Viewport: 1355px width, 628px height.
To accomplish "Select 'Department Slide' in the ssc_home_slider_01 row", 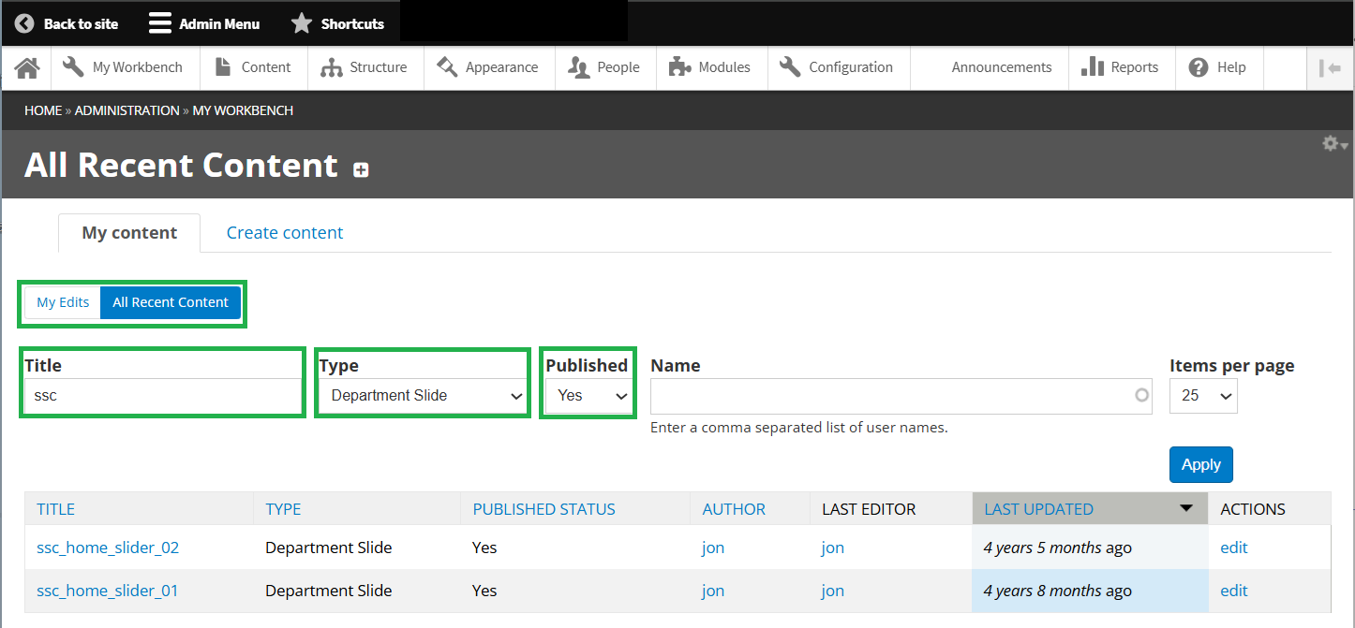I will (x=328, y=591).
